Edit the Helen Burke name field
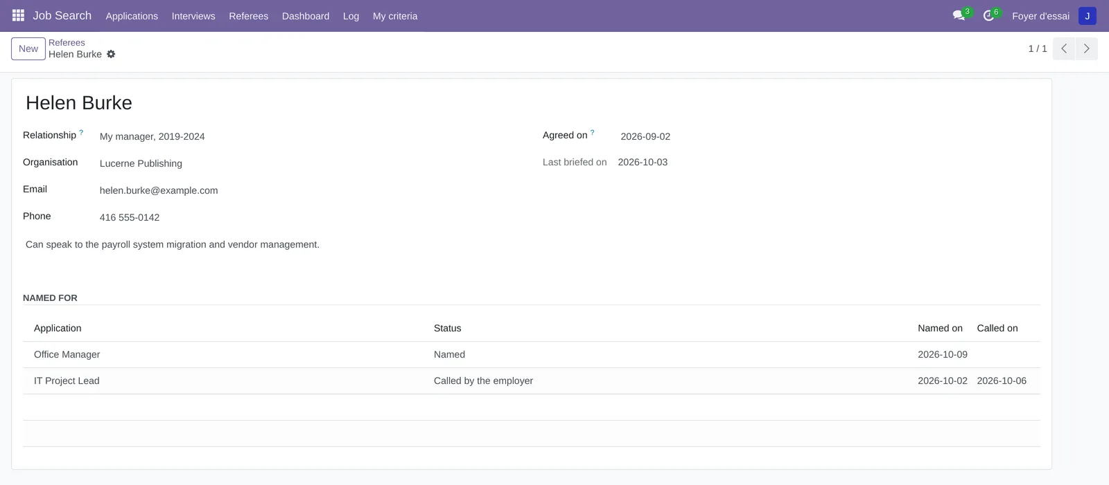This screenshot has height=485, width=1109. pyautogui.click(x=532, y=103)
